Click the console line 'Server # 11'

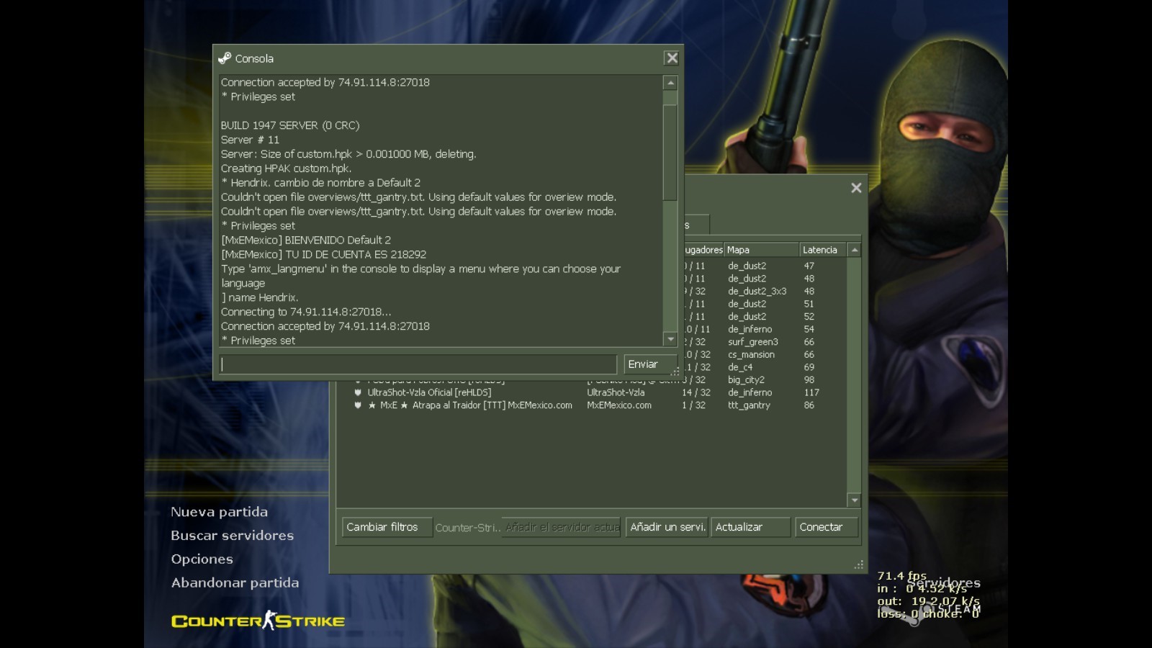pos(250,140)
